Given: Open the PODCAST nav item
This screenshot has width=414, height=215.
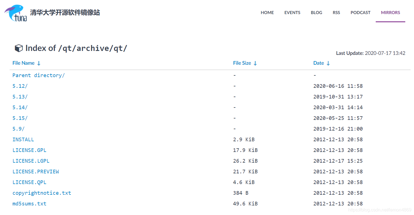Looking at the screenshot, I should coord(360,13).
